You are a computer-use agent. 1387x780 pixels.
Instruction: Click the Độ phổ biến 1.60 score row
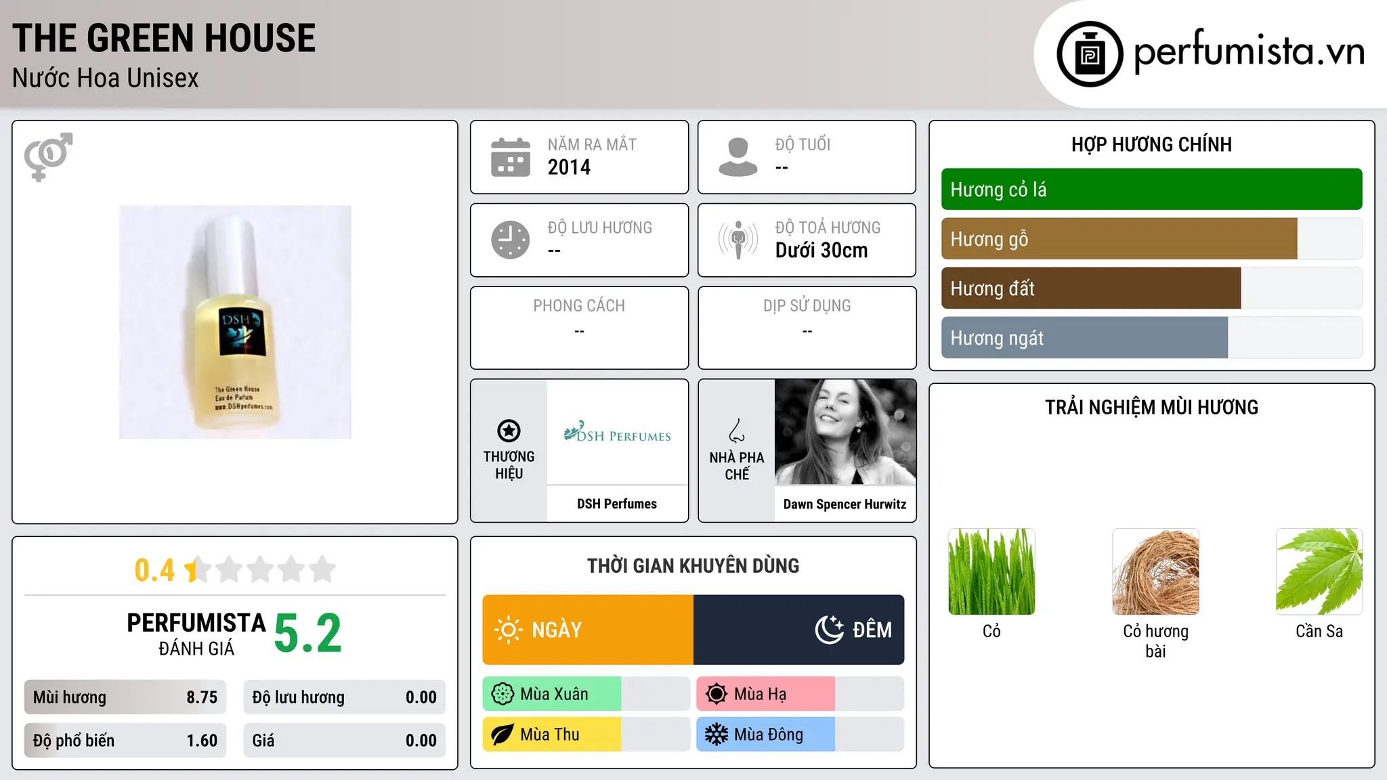point(125,741)
